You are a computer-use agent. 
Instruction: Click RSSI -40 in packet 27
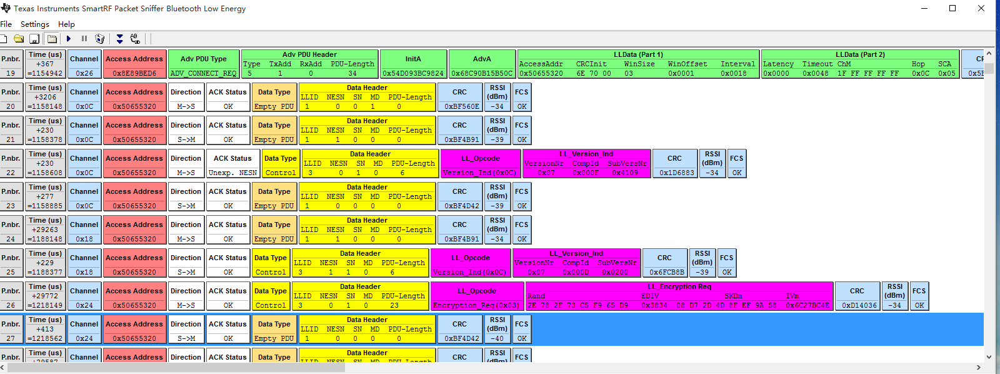(x=497, y=338)
